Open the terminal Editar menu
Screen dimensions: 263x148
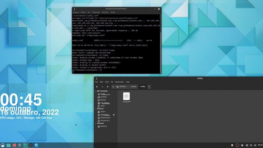[83, 12]
